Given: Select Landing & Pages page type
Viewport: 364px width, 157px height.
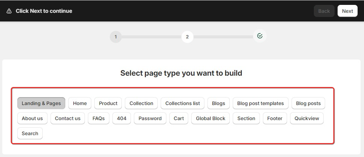Looking at the screenshot, I should click(41, 103).
